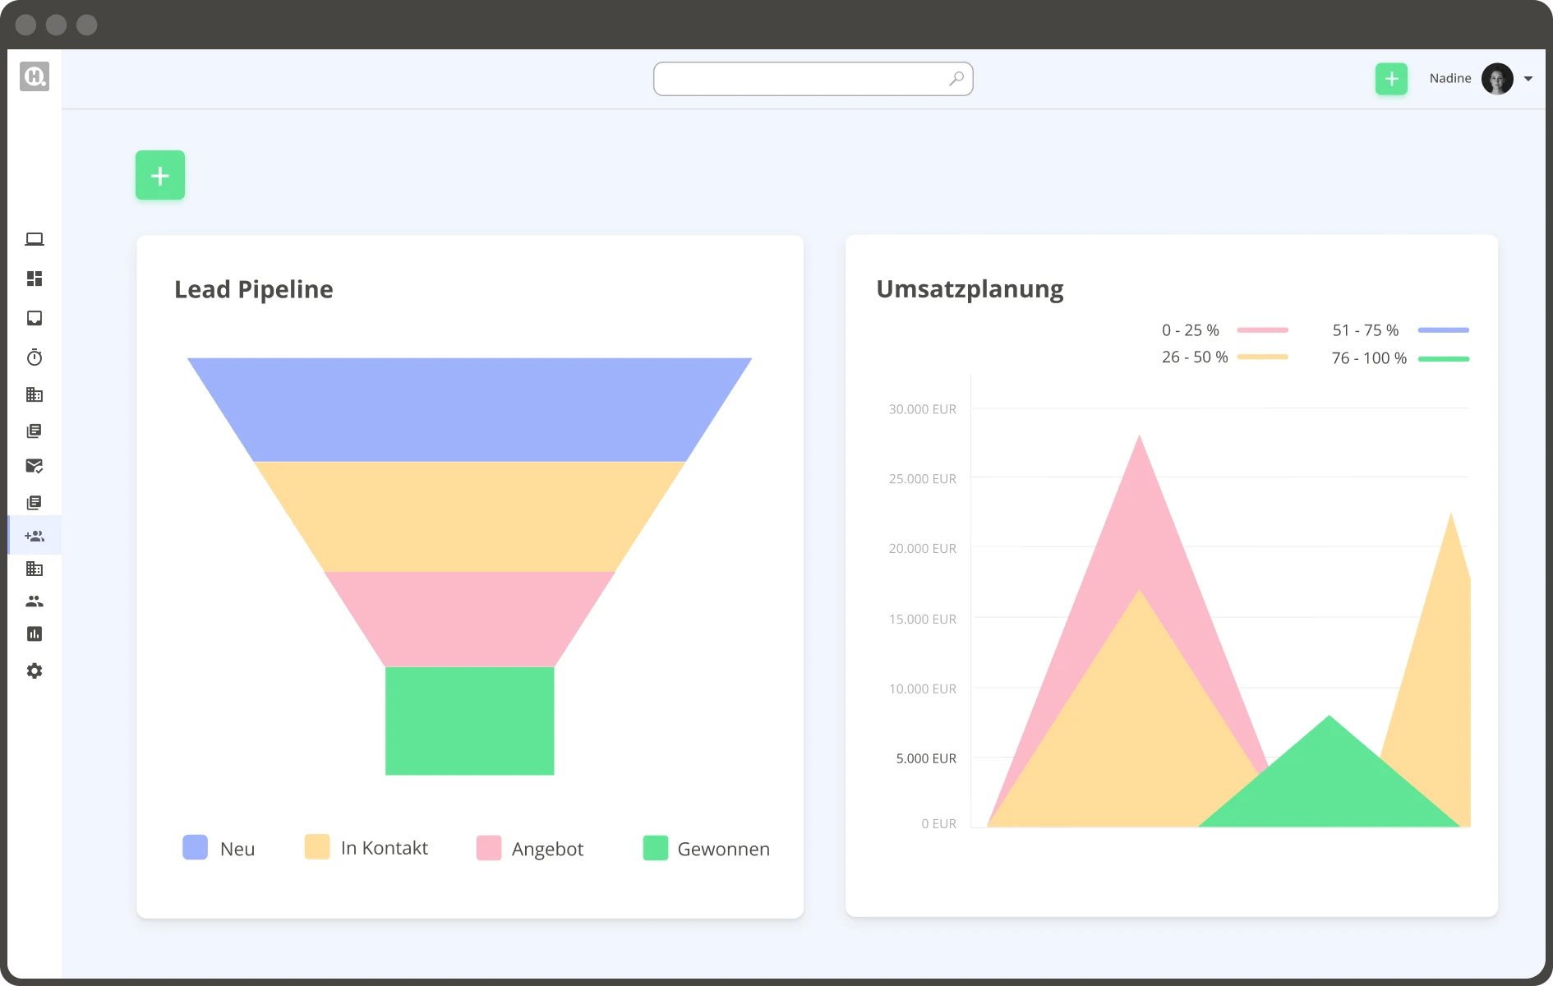Click the 30.000 EUR axis label
Image resolution: width=1553 pixels, height=986 pixels.
pyautogui.click(x=923, y=409)
